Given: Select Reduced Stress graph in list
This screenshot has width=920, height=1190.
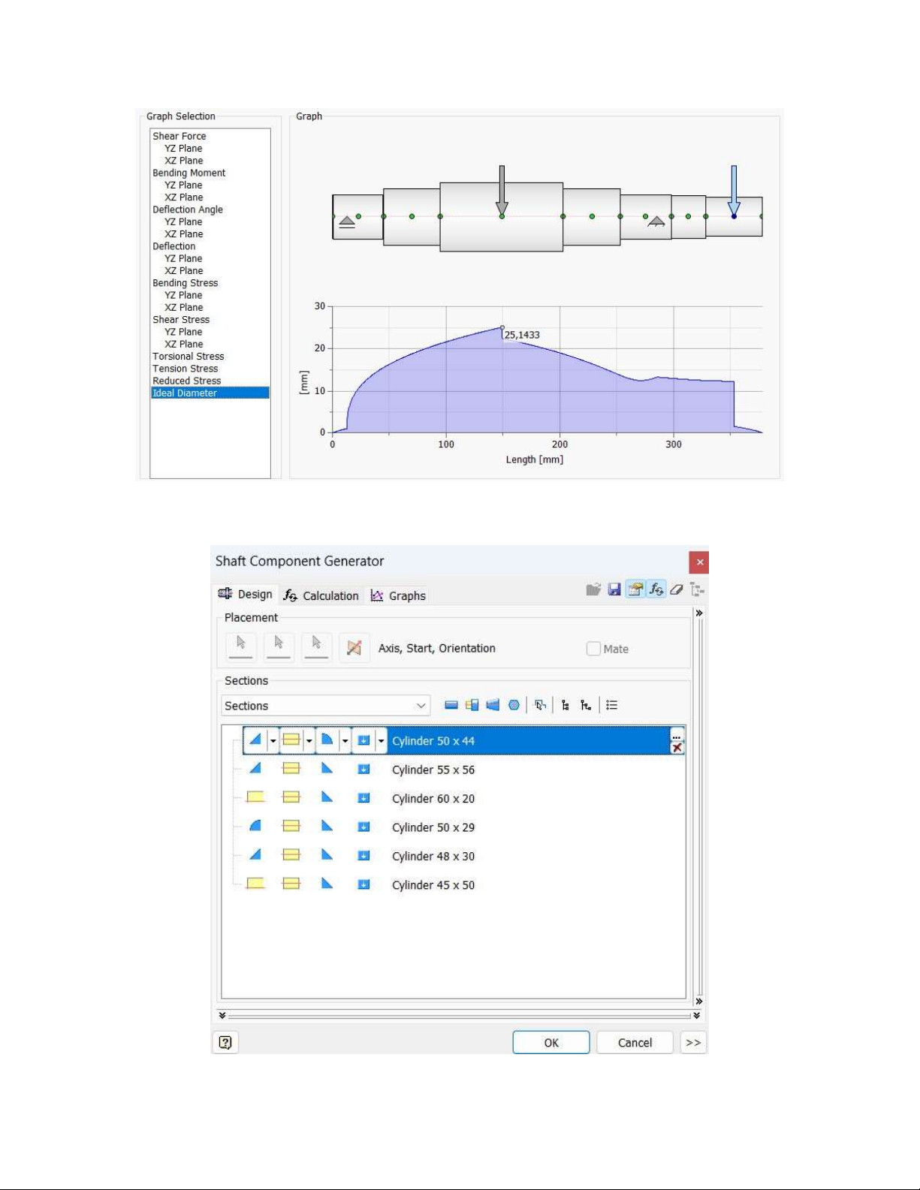Looking at the screenshot, I should coord(186,381).
